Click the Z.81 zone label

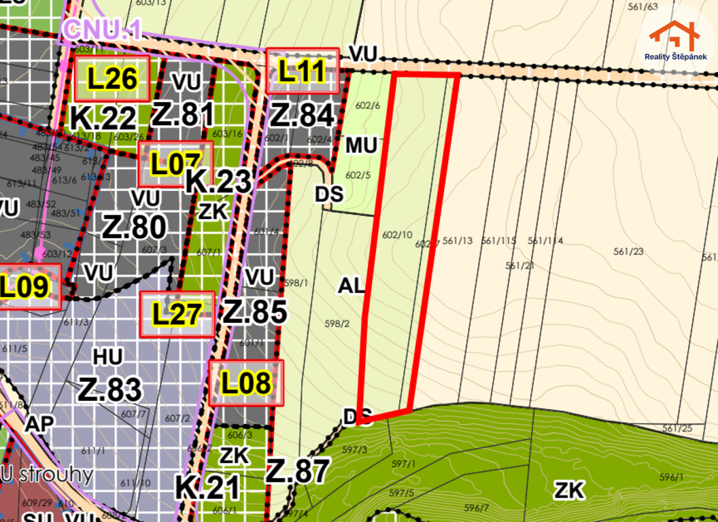182,114
